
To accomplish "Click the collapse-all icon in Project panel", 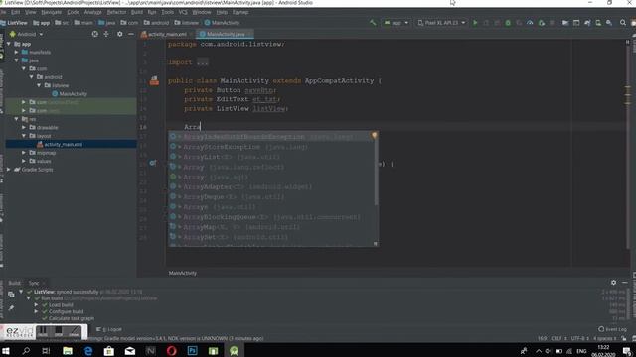I will (106, 34).
